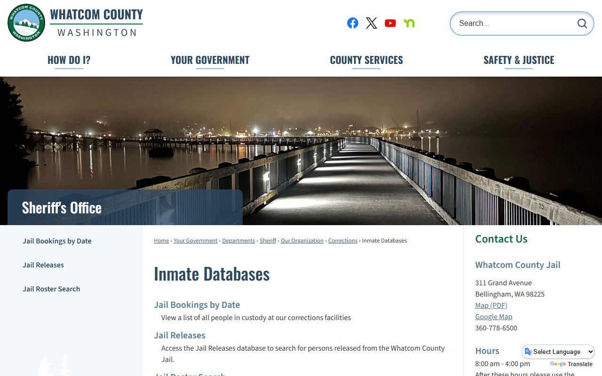Click the 311 Grand Avenue address line
Screen dimensions: 602x376
(x=503, y=283)
